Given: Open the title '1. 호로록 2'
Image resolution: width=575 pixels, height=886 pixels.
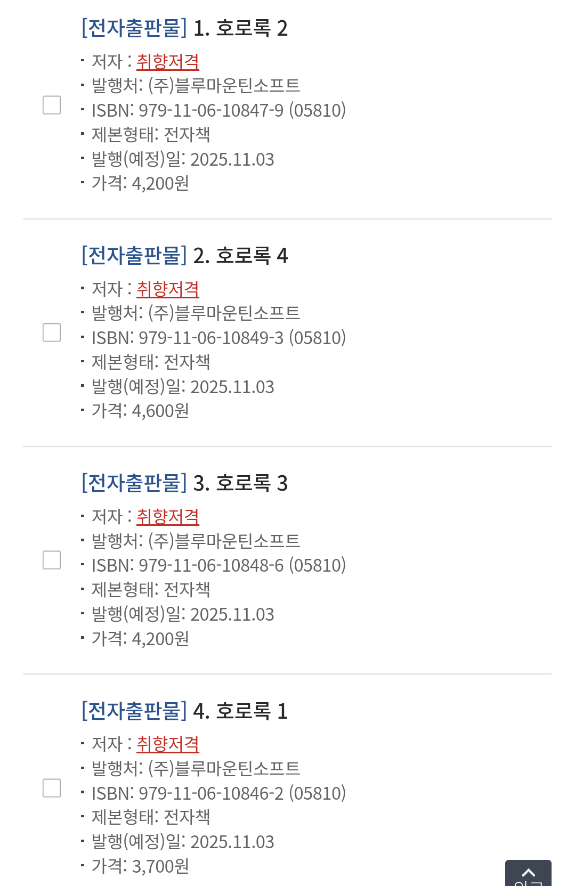Looking at the screenshot, I should click(240, 28).
